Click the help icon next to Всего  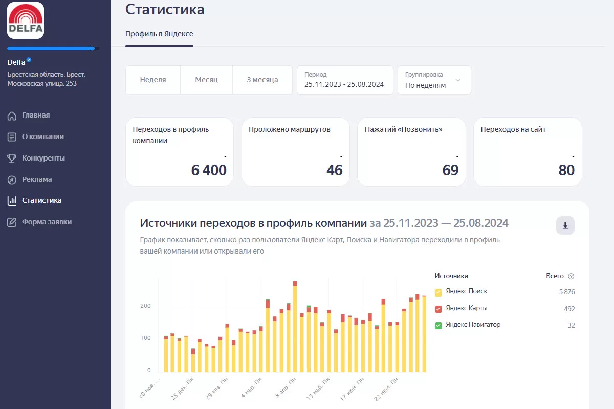pos(571,276)
